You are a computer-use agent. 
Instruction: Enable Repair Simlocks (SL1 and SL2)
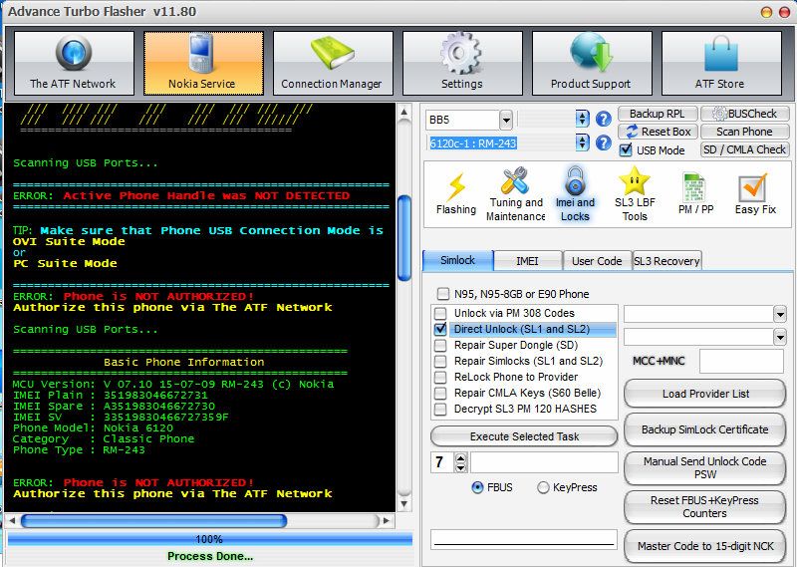[442, 361]
